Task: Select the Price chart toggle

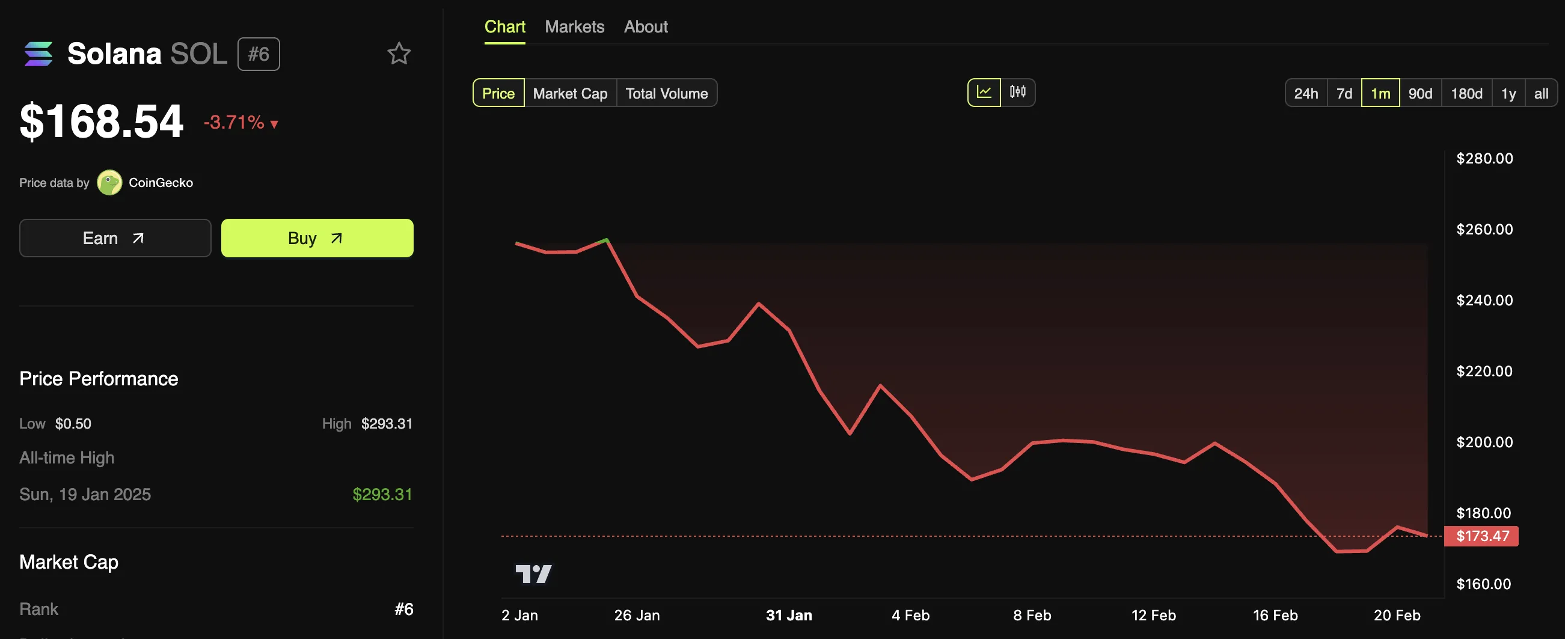Action: [x=498, y=93]
